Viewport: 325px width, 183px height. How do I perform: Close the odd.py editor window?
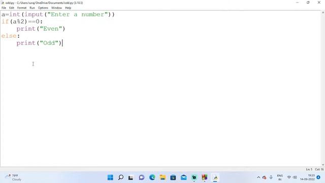[x=319, y=3]
